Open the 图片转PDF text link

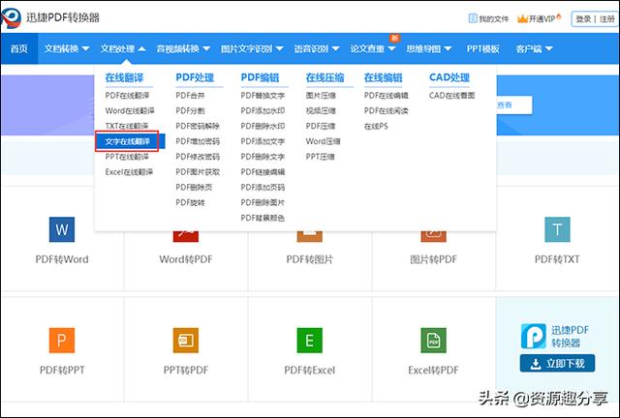pos(433,259)
